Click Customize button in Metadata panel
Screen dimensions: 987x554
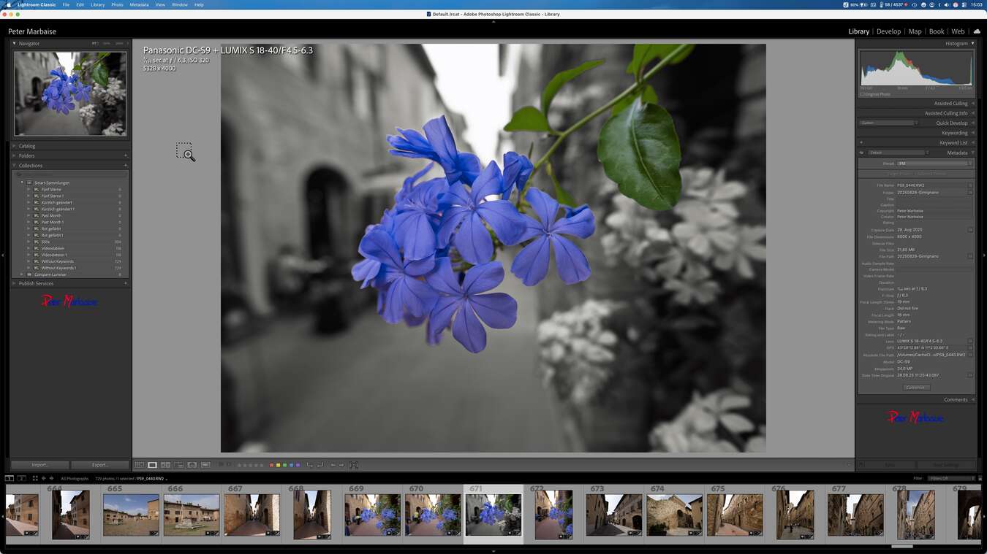point(915,388)
